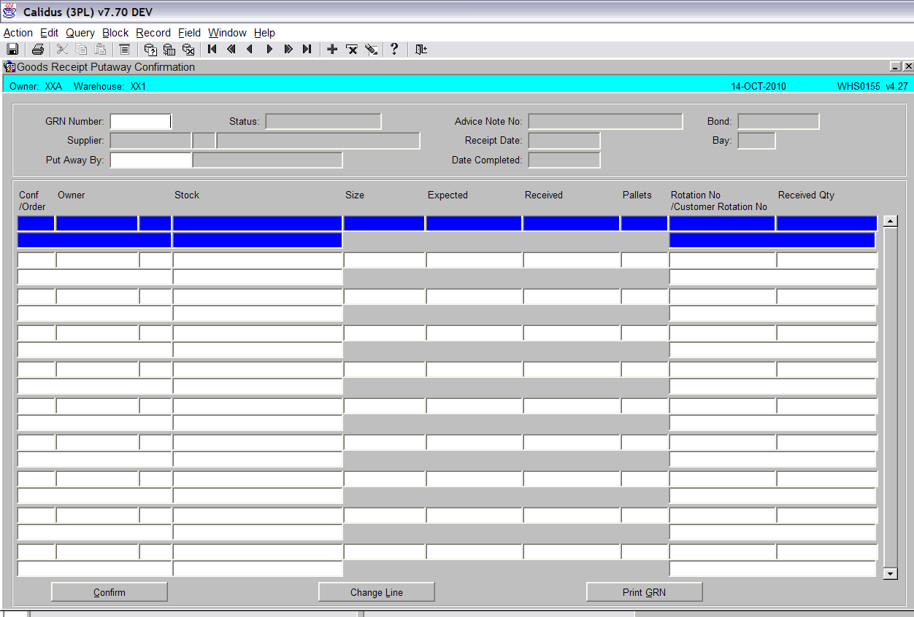Click the Change Line button
This screenshot has height=617, width=914.
[377, 592]
